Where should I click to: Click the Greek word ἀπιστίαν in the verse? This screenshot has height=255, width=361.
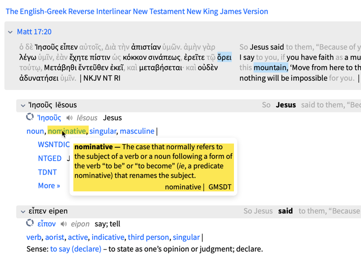pos(146,47)
